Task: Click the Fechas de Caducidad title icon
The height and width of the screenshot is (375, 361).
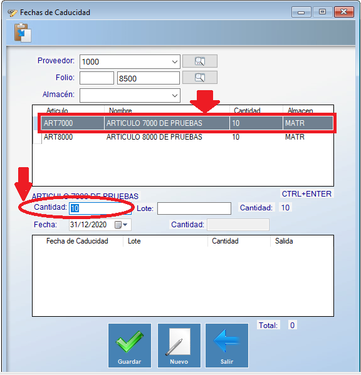Action: click(x=13, y=13)
